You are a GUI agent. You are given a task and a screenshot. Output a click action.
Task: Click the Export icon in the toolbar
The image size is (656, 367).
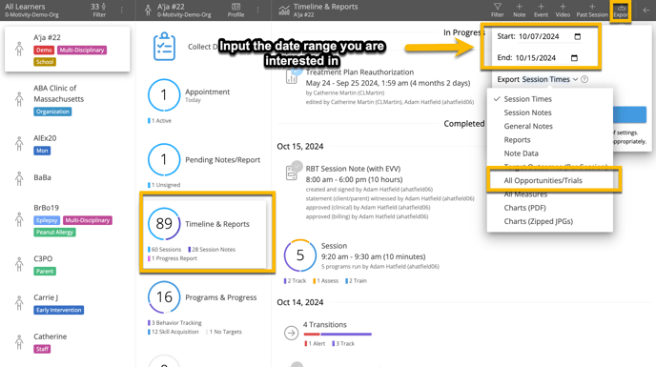[621, 10]
